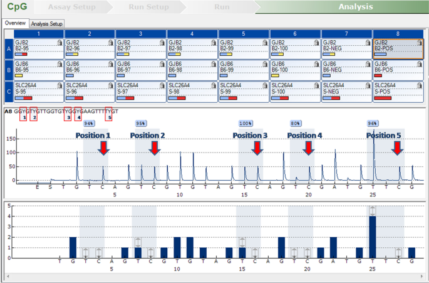429x283 pixels.
Task: Click the lock icon in well GJB2 B2-96
Action: (x=110, y=43)
